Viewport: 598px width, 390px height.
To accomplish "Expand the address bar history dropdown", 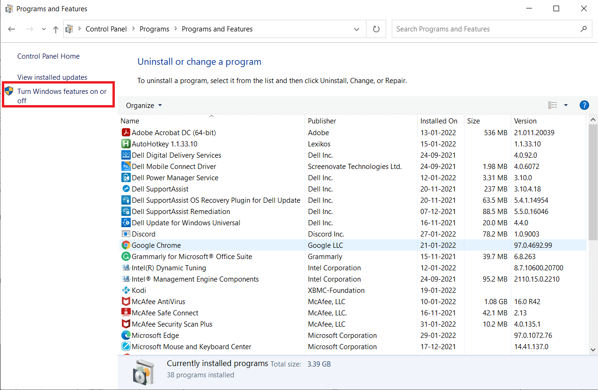I will (357, 29).
